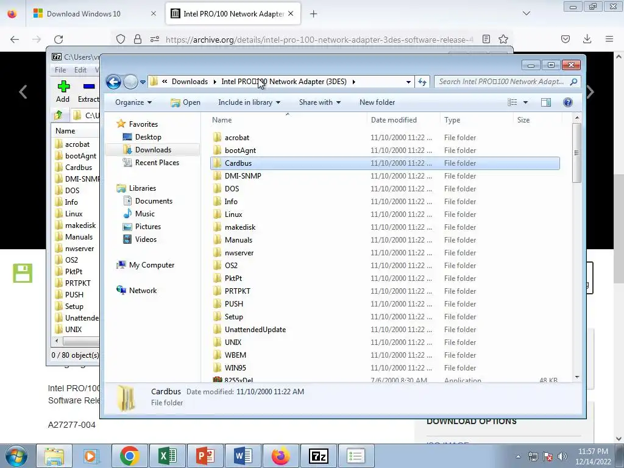This screenshot has height=468, width=624.
Task: Go back in Firefox browser
Action: (x=15, y=40)
